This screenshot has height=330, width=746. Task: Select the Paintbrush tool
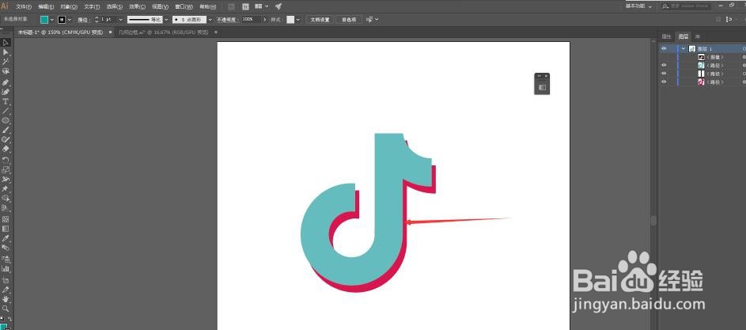click(6, 130)
